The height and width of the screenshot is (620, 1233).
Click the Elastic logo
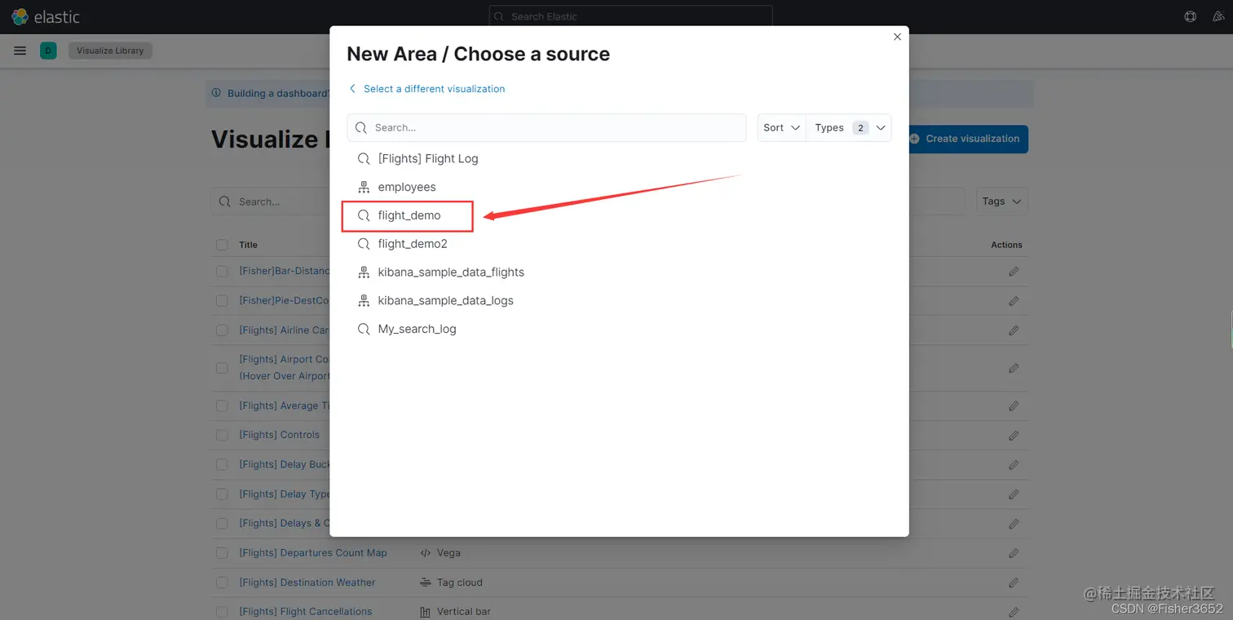46,16
